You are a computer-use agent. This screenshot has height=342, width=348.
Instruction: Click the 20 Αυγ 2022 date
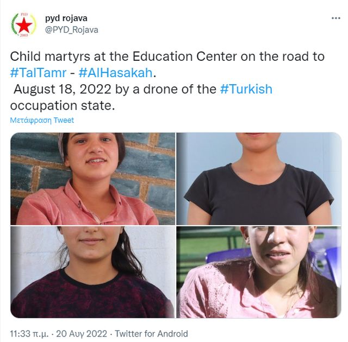click(82, 334)
